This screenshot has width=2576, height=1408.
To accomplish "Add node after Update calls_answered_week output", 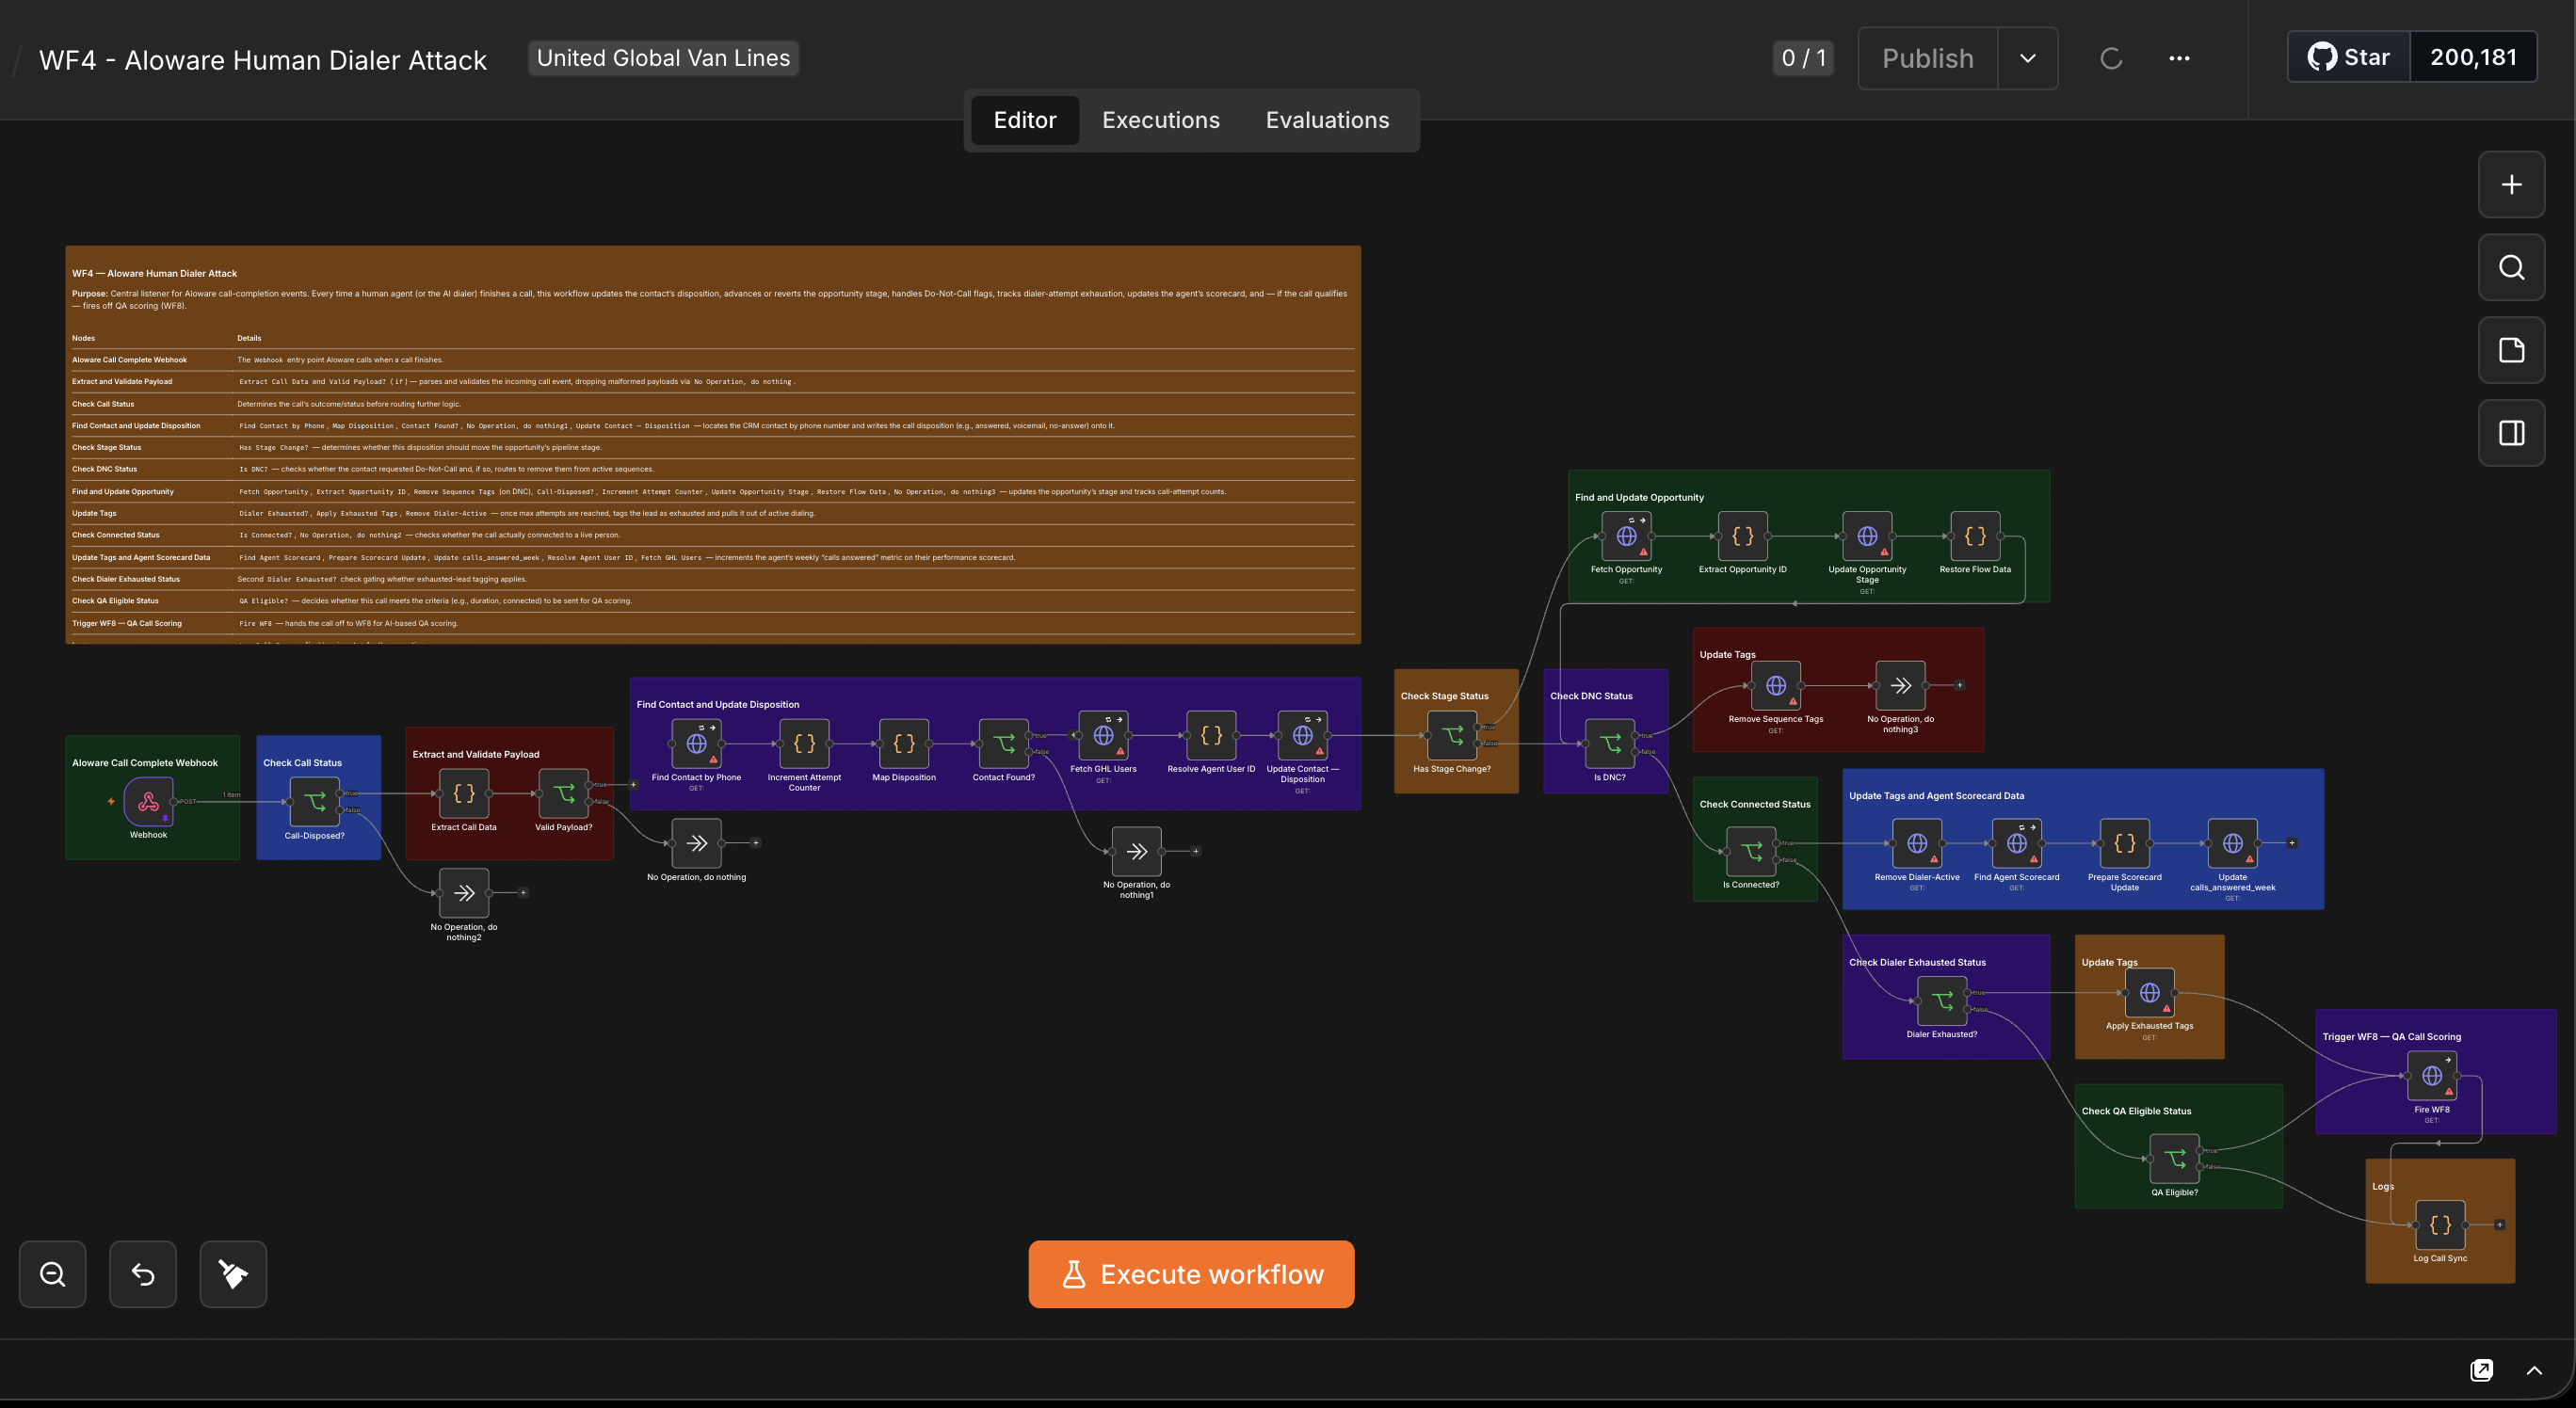I will click(2292, 843).
